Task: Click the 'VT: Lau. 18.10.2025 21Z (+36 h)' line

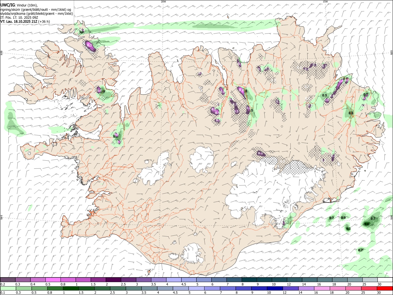Action: coord(25,22)
